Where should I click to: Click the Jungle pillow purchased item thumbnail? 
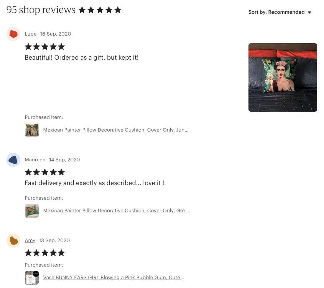pos(32,130)
